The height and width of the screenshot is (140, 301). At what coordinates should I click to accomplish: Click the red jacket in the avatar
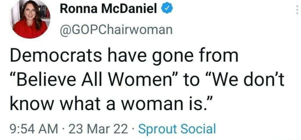coord(29,31)
